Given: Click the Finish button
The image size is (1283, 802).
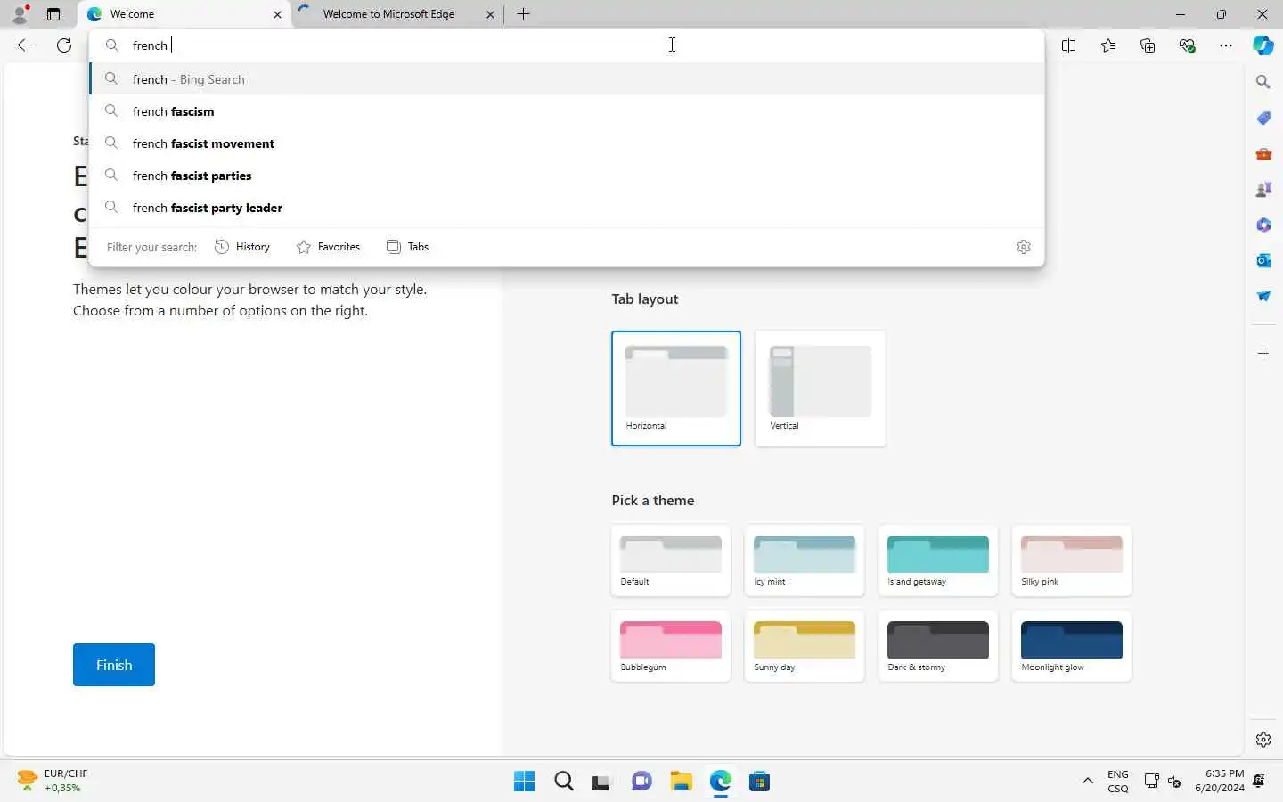Looking at the screenshot, I should pos(114,665).
